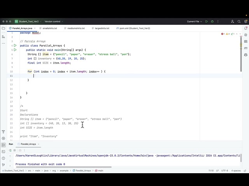The height and width of the screenshot is (186, 249).
Task: Click line number 10 in the gutter
Action: point(11,71)
